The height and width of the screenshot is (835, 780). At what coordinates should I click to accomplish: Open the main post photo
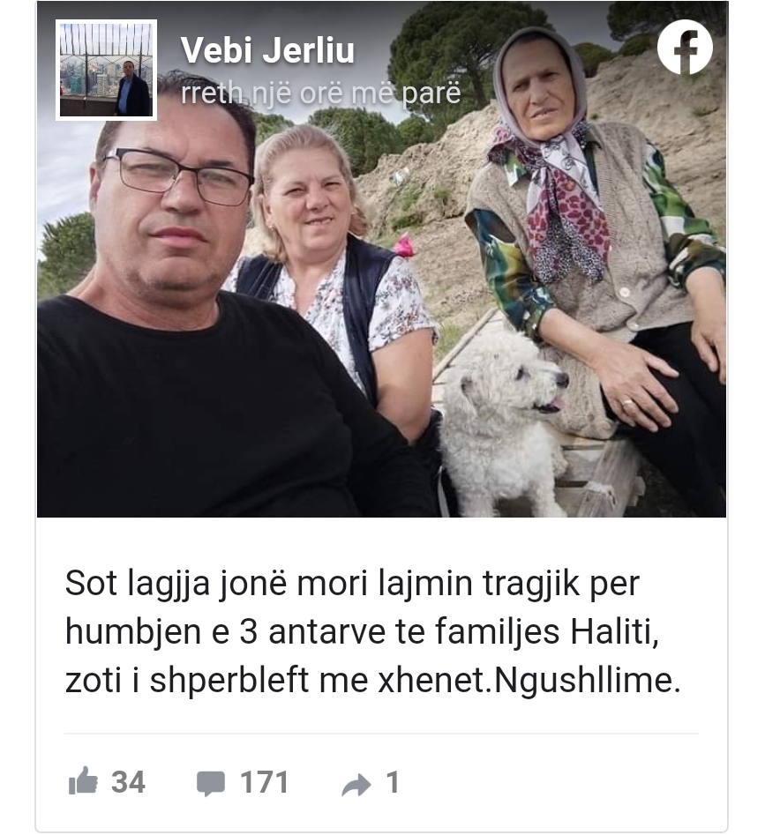[381, 259]
